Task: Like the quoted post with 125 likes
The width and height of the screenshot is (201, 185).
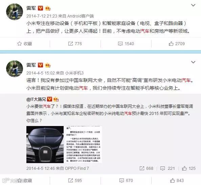Action: pyautogui.click(x=188, y=168)
